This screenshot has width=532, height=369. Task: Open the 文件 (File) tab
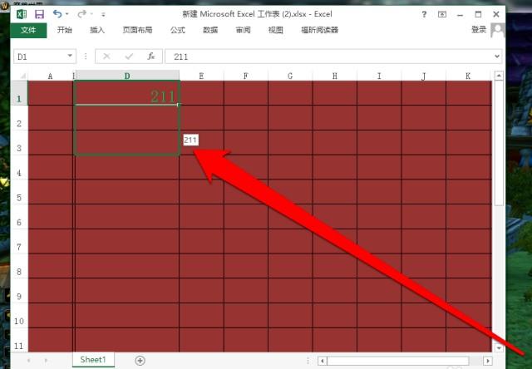(28, 30)
